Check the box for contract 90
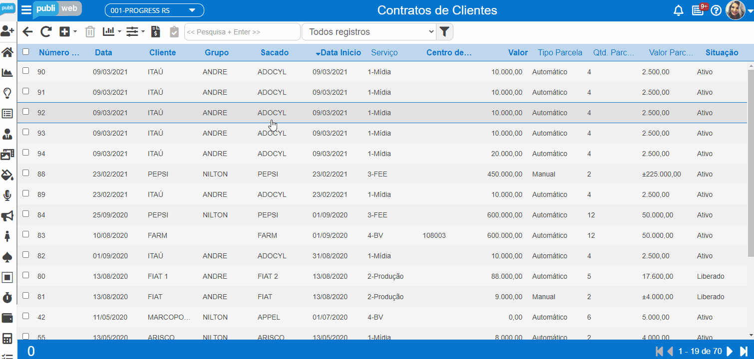The image size is (754, 359). tap(26, 71)
